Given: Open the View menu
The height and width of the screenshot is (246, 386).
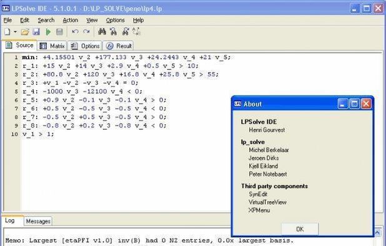Looking at the screenshot, I should click(92, 20).
